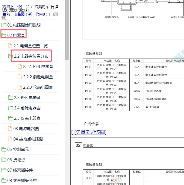Expand 2.5 仪表电器盒 folder
This screenshot has width=184, height=185.
pos(27,118)
